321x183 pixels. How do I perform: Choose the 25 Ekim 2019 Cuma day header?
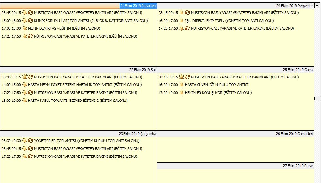click(x=298, y=70)
